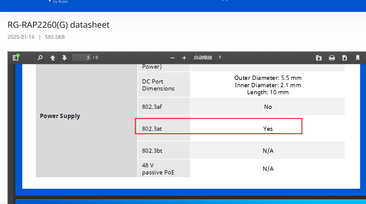The image size is (366, 204).
Task: Click the file size 585.5KB
Action: point(55,37)
